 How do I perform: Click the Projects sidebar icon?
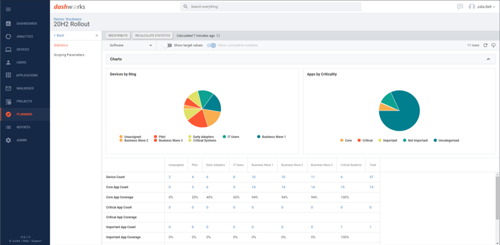(x=9, y=101)
